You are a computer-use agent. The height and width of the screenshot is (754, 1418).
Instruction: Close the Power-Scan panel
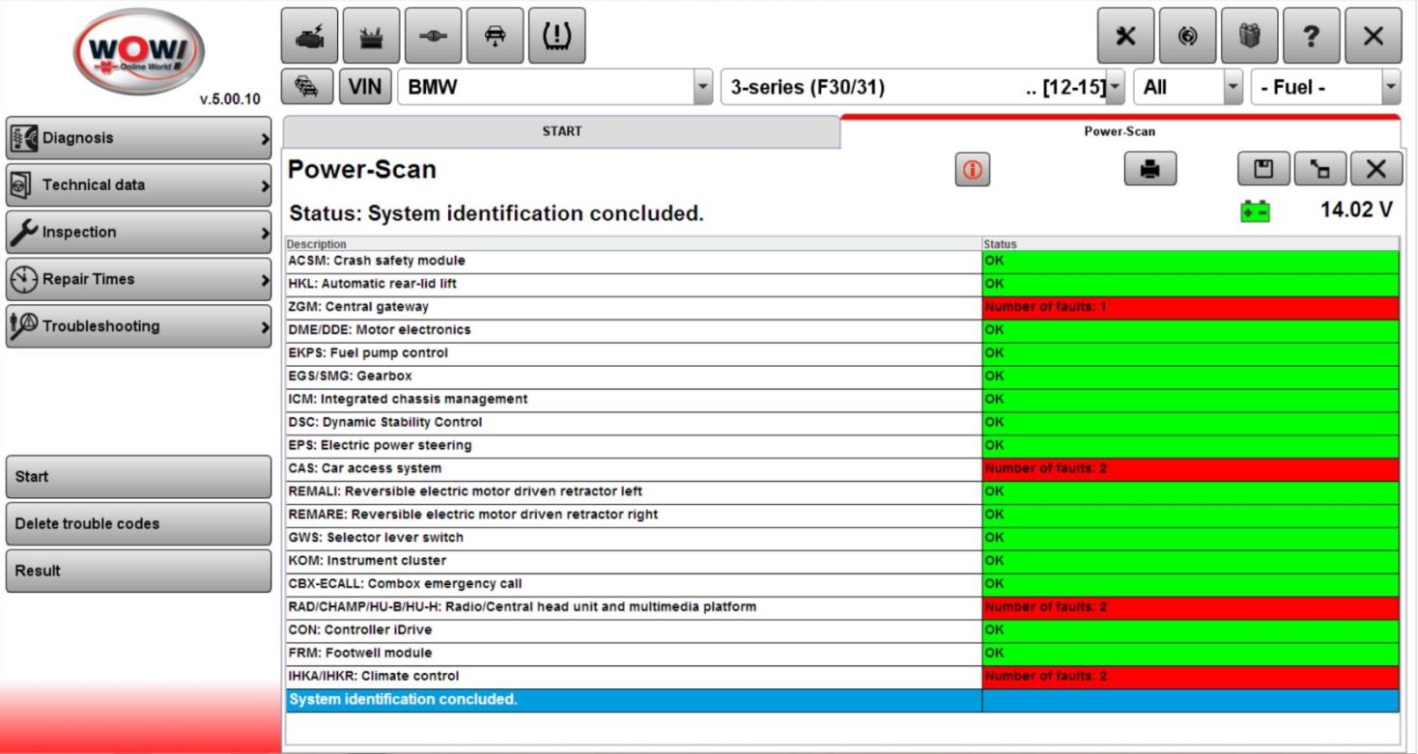coord(1375,169)
